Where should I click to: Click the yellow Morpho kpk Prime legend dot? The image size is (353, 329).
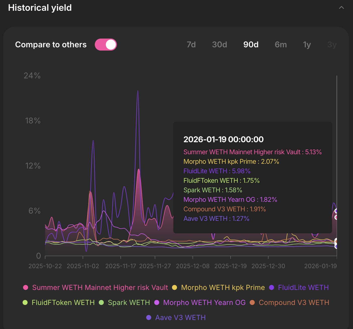coord(174,287)
